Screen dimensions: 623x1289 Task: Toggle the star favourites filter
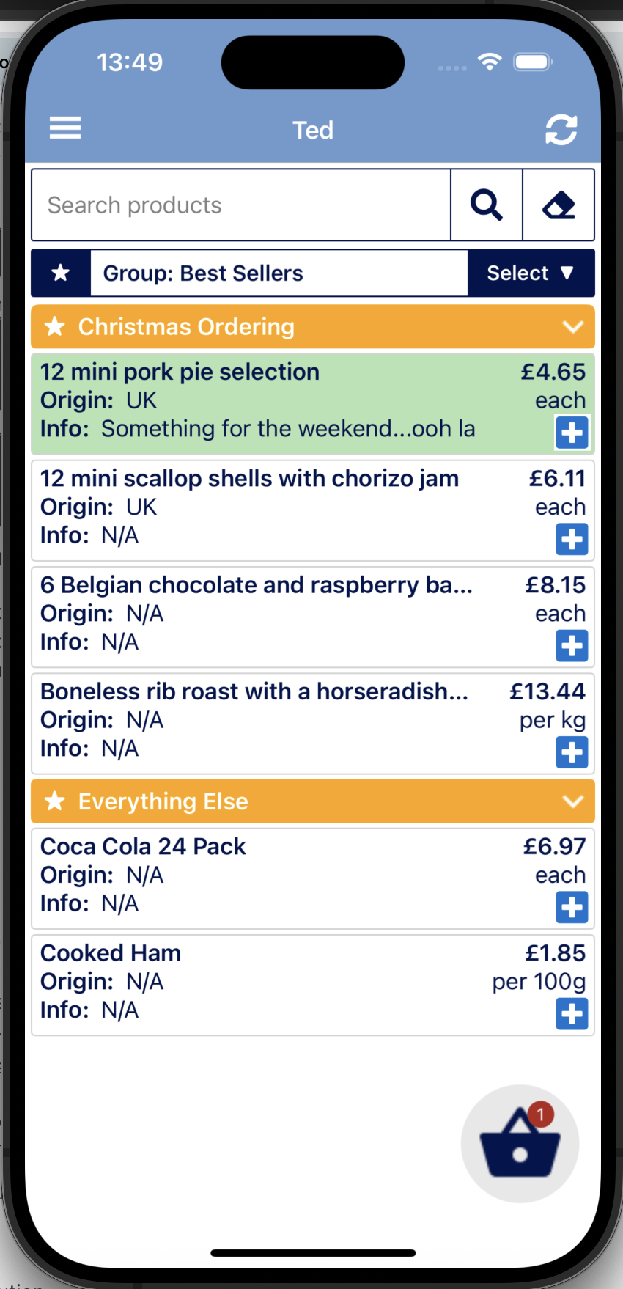point(61,273)
